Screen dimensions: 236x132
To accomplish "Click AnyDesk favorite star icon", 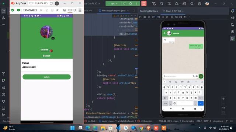I will pos(57,10).
